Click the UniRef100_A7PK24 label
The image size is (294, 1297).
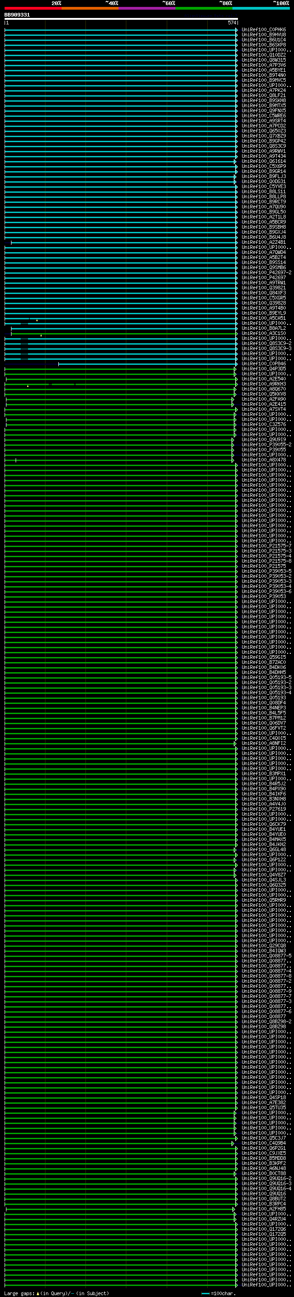pyautogui.click(x=264, y=91)
